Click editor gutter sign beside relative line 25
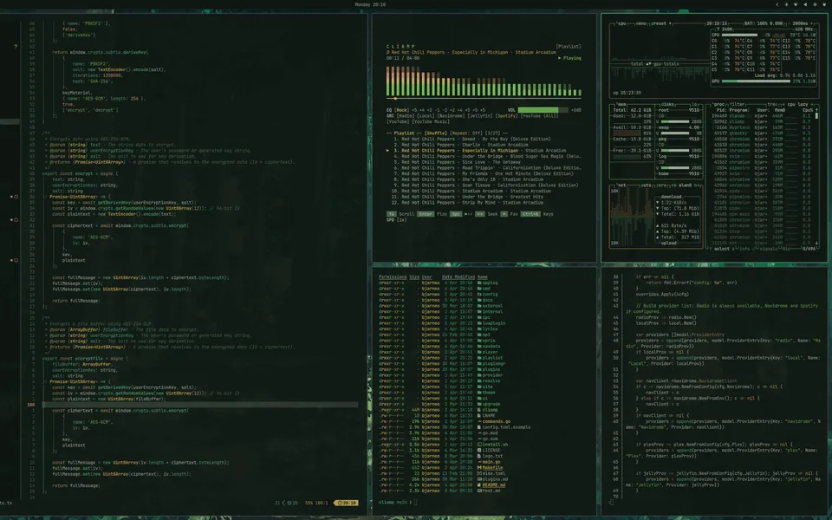 click(15, 261)
